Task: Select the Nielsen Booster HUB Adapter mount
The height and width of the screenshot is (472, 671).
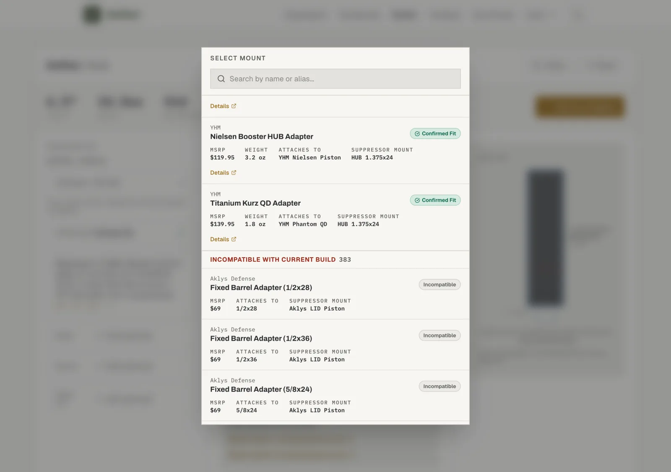Action: [335, 151]
